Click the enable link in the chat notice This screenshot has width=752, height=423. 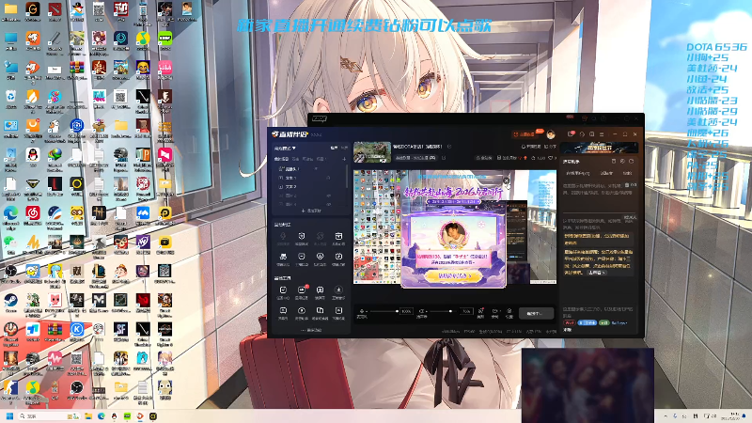click(x=597, y=273)
